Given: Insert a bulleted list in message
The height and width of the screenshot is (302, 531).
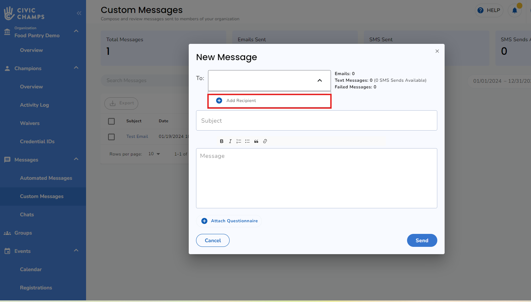Looking at the screenshot, I should (247, 141).
